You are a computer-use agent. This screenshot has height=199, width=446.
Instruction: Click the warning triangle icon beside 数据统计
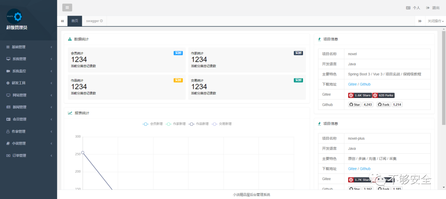pos(70,39)
